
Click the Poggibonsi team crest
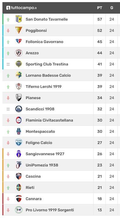[x=19, y=30]
